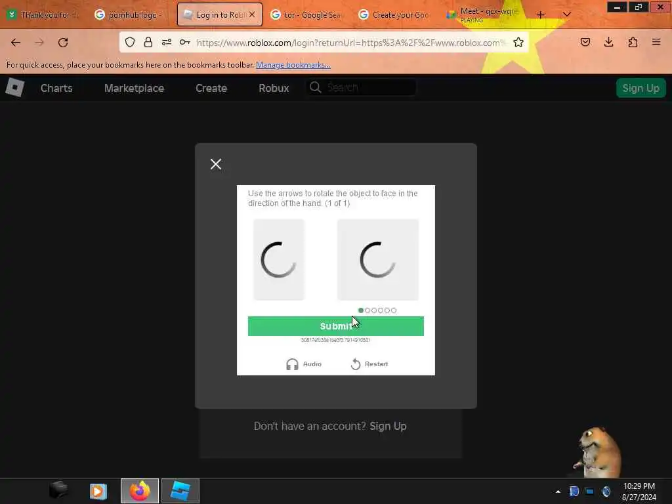Open the site permissions icon in the address bar
The image size is (672, 504).
[x=167, y=42]
